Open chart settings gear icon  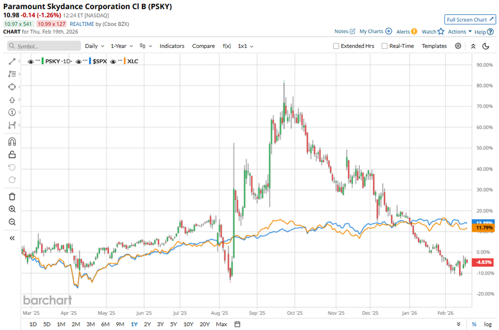pos(458,46)
